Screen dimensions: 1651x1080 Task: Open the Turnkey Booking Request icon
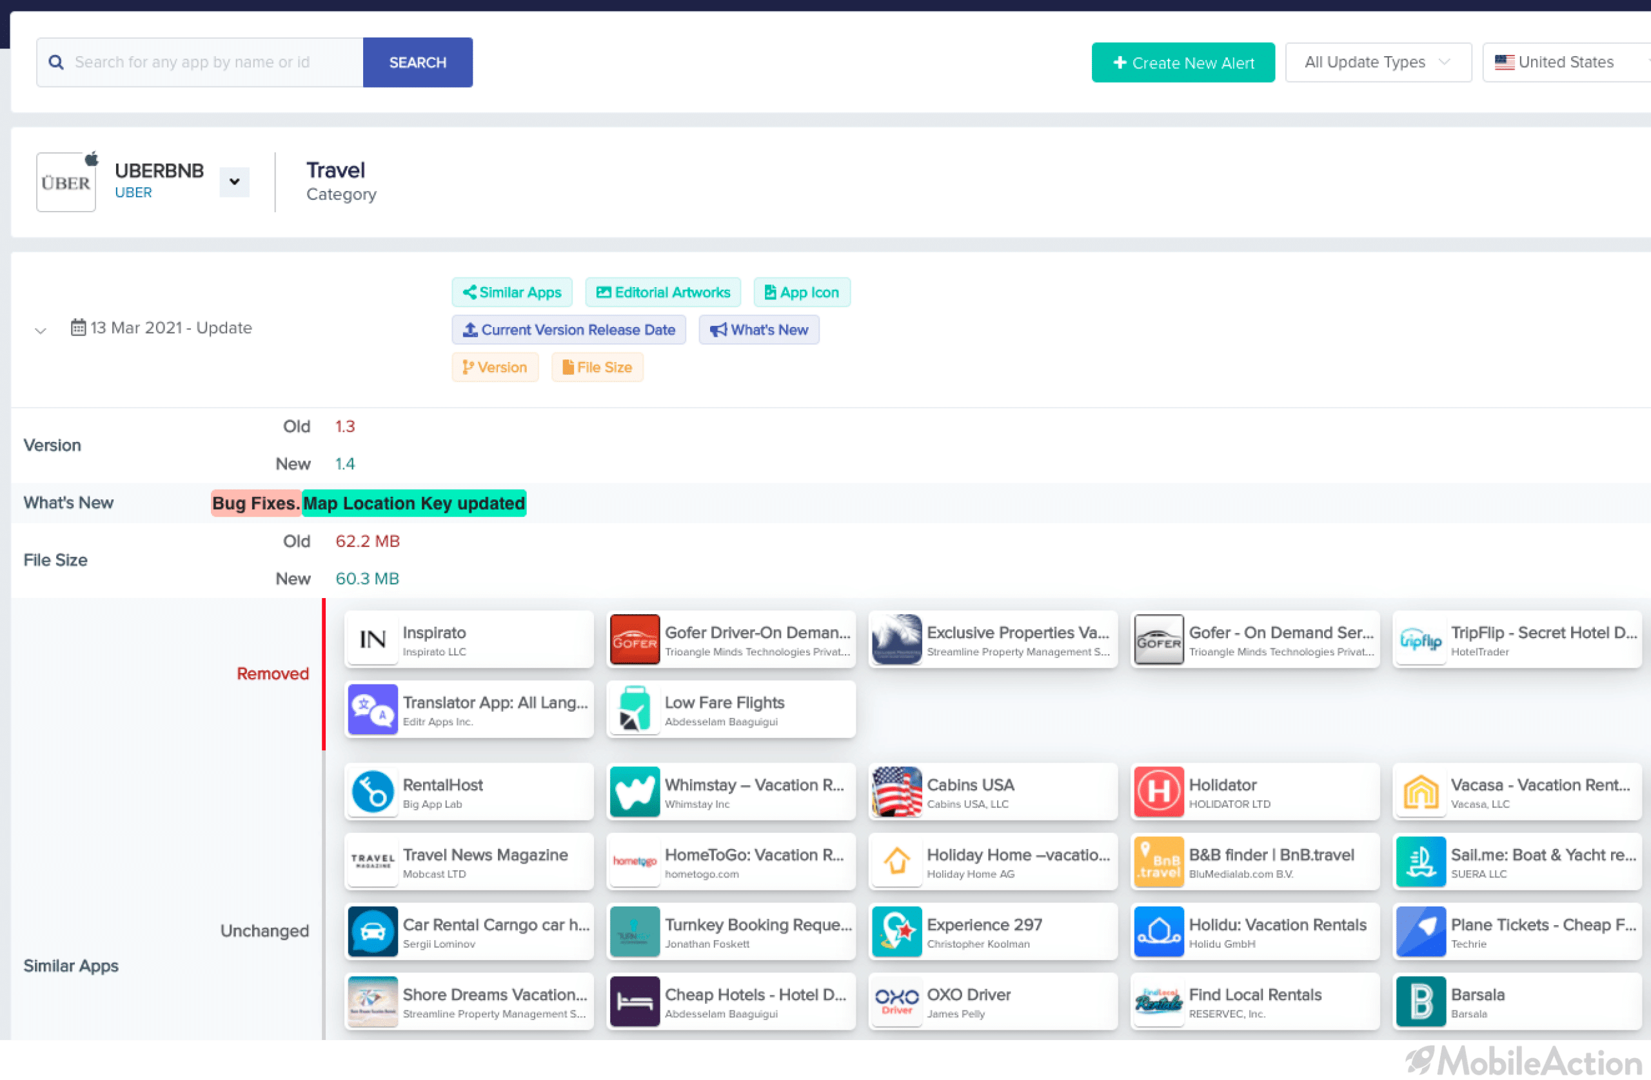[x=635, y=932]
